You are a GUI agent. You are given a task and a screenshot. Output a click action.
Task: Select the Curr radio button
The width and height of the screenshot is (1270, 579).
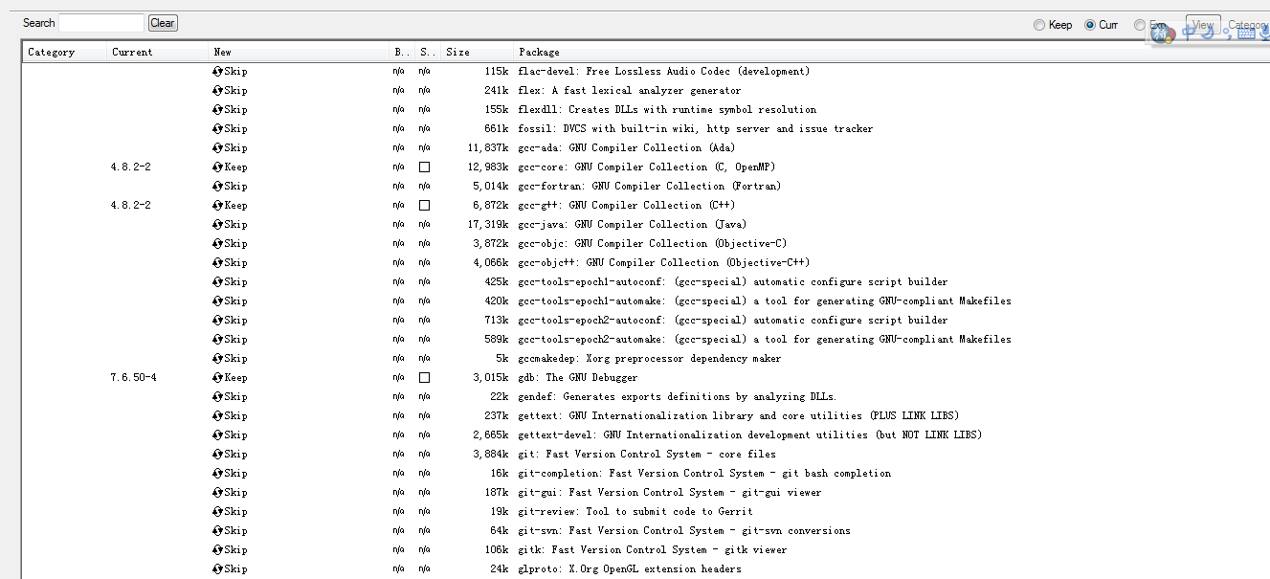coord(1090,25)
